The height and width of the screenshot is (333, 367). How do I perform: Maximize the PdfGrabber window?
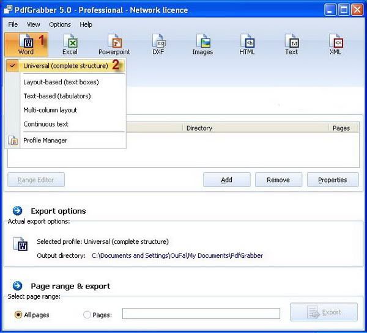pos(344,10)
